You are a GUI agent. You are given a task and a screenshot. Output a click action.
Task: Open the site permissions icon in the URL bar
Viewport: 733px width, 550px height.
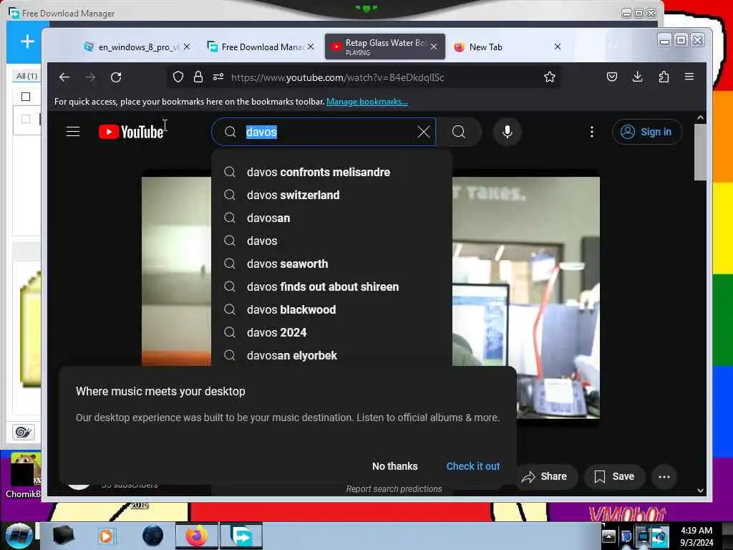[x=218, y=77]
